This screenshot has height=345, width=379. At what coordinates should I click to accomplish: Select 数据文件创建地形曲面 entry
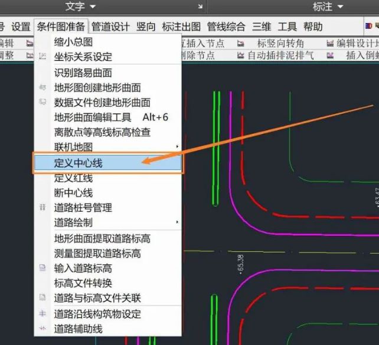click(x=108, y=103)
